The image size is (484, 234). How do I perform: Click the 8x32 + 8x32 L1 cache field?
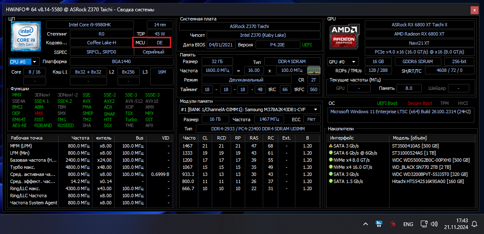(x=88, y=72)
